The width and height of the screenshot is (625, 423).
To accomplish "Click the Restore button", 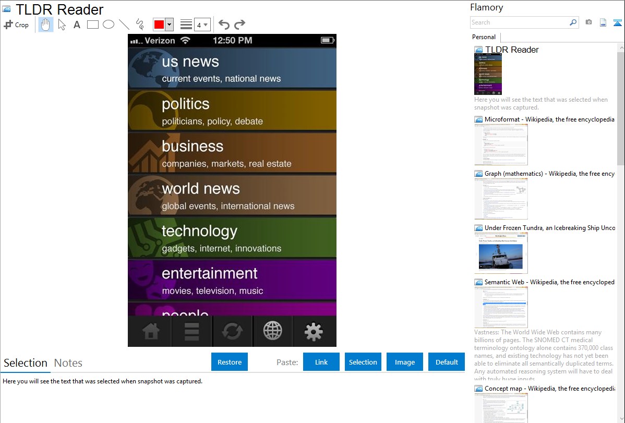I will [230, 362].
